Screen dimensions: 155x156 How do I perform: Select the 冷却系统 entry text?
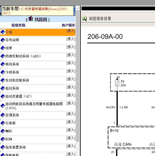coord(12,72)
